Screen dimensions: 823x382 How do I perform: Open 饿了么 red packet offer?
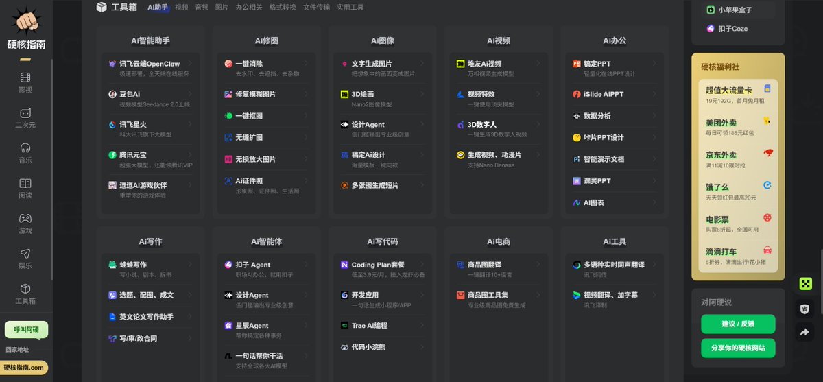pyautogui.click(x=738, y=191)
